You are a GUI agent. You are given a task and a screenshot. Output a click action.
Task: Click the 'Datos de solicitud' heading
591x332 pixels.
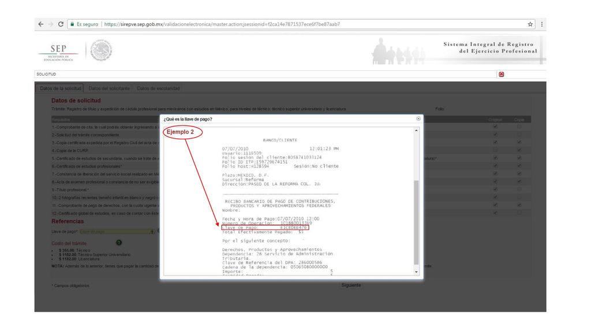(x=76, y=100)
